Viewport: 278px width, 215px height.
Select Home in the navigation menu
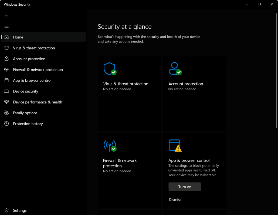pos(18,37)
